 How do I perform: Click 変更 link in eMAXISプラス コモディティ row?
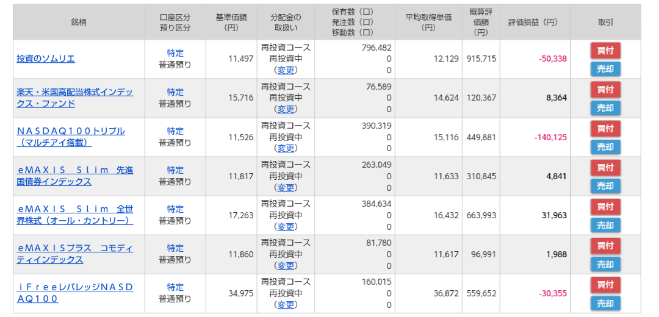click(x=286, y=265)
